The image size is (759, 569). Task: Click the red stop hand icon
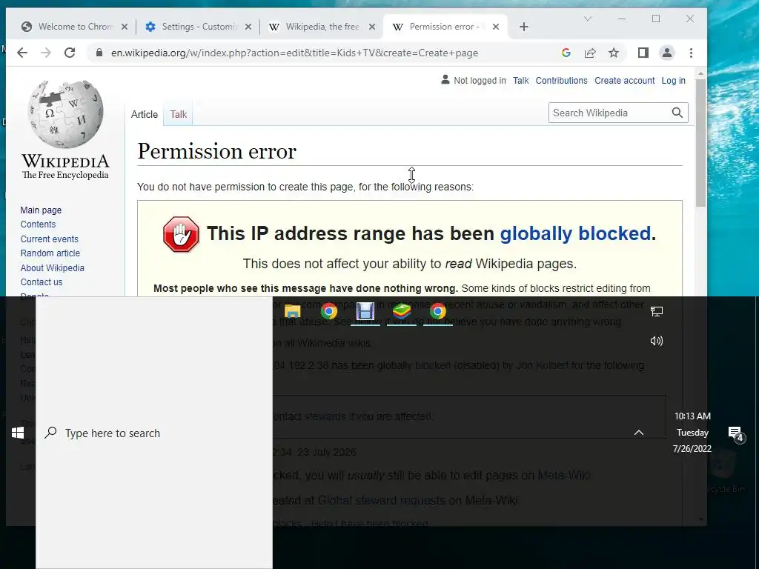coord(181,234)
